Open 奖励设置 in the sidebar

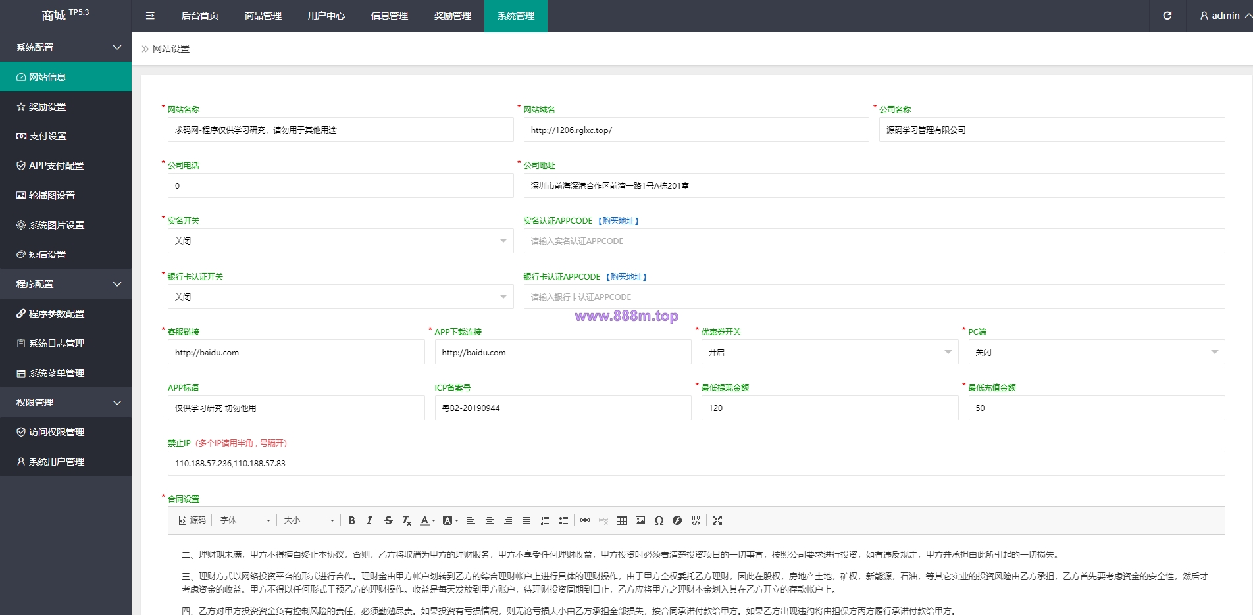click(66, 107)
